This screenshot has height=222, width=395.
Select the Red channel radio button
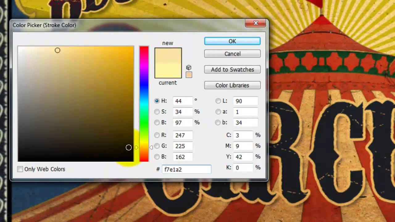(x=157, y=135)
